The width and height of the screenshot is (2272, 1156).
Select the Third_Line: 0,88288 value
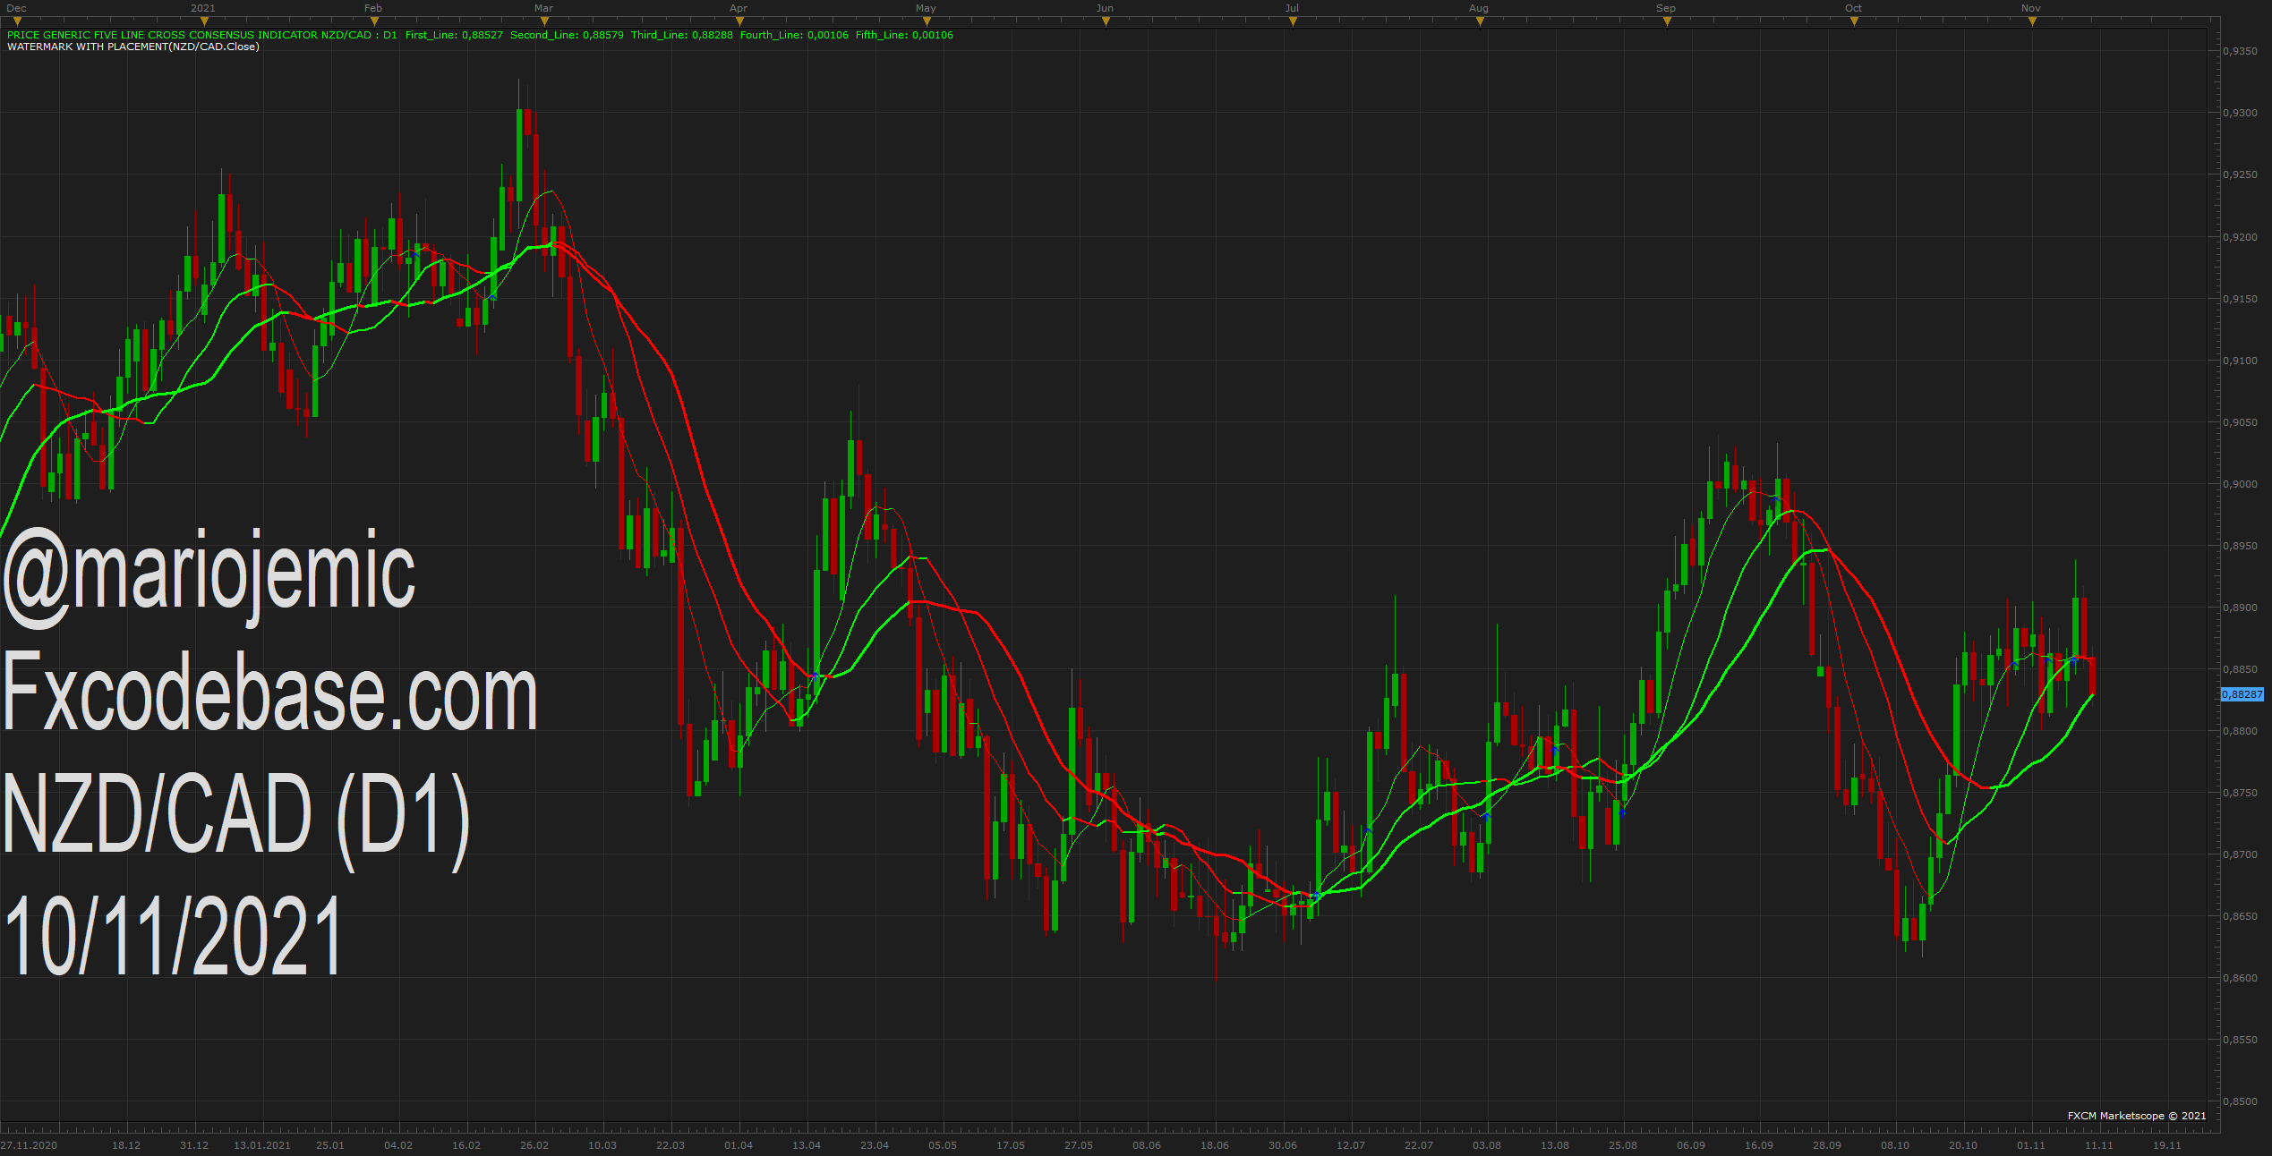[x=681, y=35]
